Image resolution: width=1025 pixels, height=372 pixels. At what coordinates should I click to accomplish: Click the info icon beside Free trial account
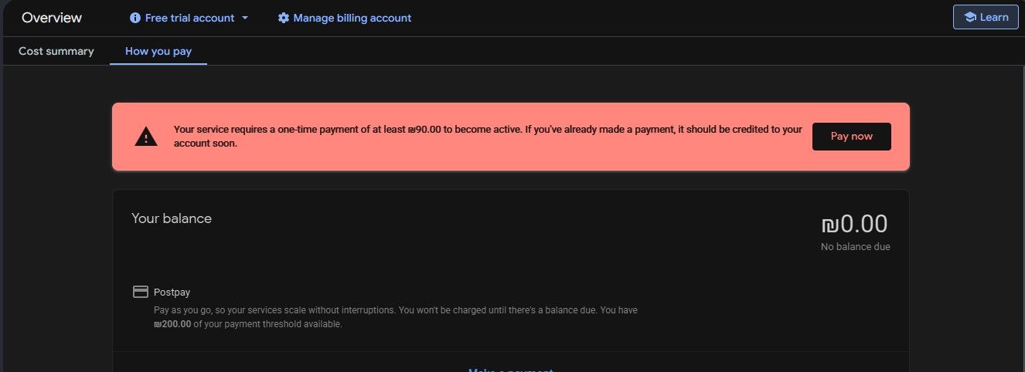click(135, 18)
